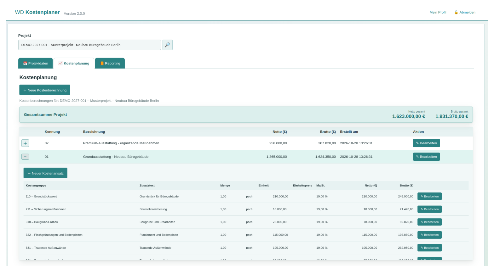Click the Brutto value 249.900,00
Screen dimensions: 494x277
[405, 197]
